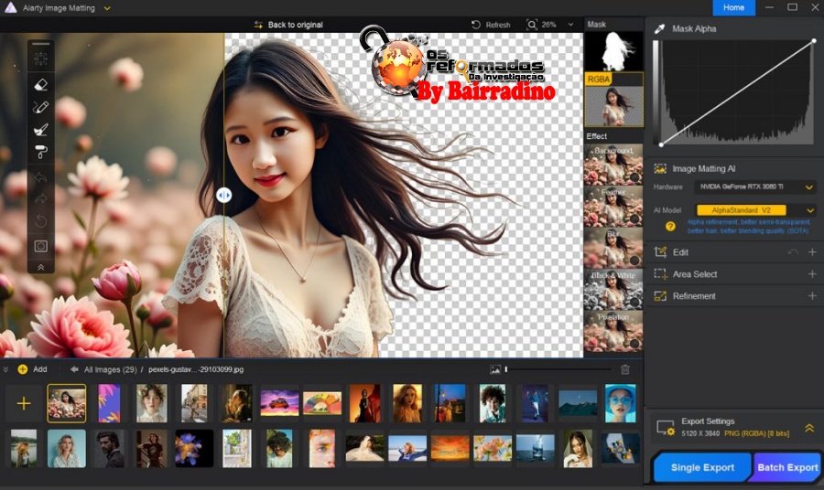Click the Batch Export button
The image size is (824, 490).
[x=787, y=467]
